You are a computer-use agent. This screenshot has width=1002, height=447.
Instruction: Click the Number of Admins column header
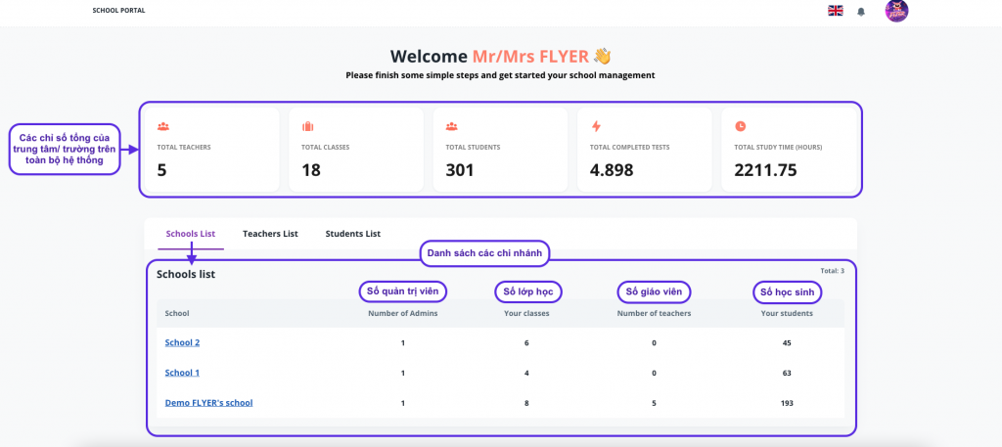tap(402, 313)
